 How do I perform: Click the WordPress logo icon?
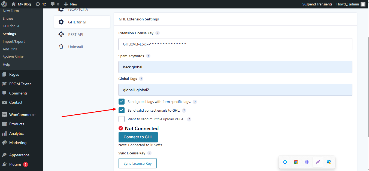(x=4, y=4)
